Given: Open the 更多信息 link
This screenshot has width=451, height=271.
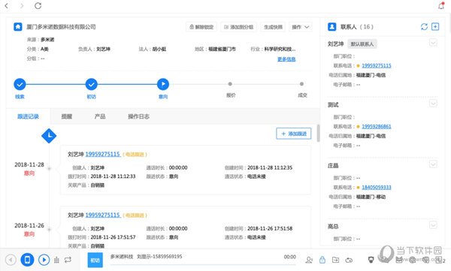Looking at the screenshot, I should (x=286, y=59).
